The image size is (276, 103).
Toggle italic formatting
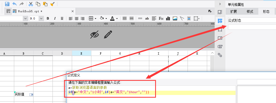(55, 18)
